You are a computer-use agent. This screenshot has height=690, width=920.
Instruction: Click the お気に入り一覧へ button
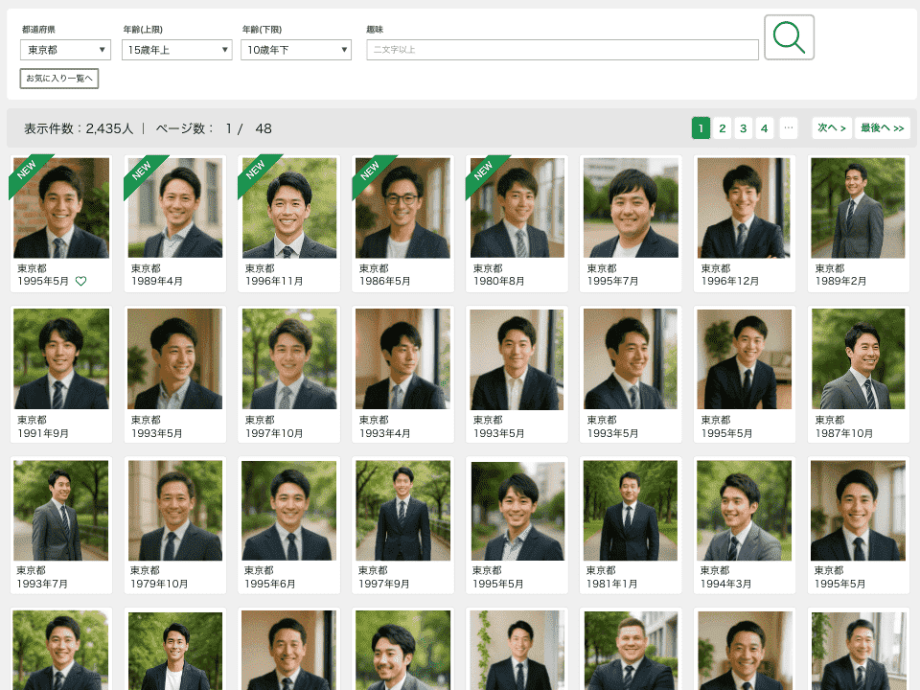click(x=59, y=78)
